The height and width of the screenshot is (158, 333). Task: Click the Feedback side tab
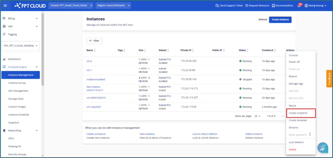(x=329, y=79)
